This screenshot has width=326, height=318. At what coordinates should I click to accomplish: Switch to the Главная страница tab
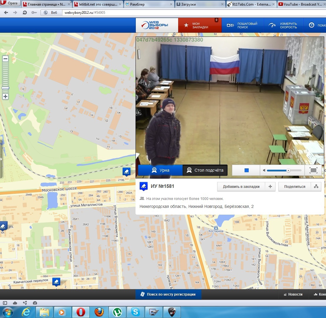click(47, 4)
